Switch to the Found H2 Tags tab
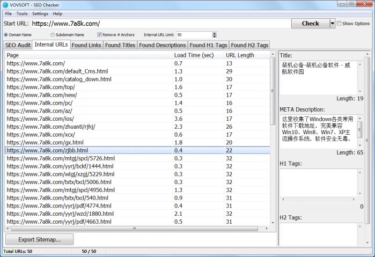This screenshot has width=375, height=257. pyautogui.click(x=249, y=45)
